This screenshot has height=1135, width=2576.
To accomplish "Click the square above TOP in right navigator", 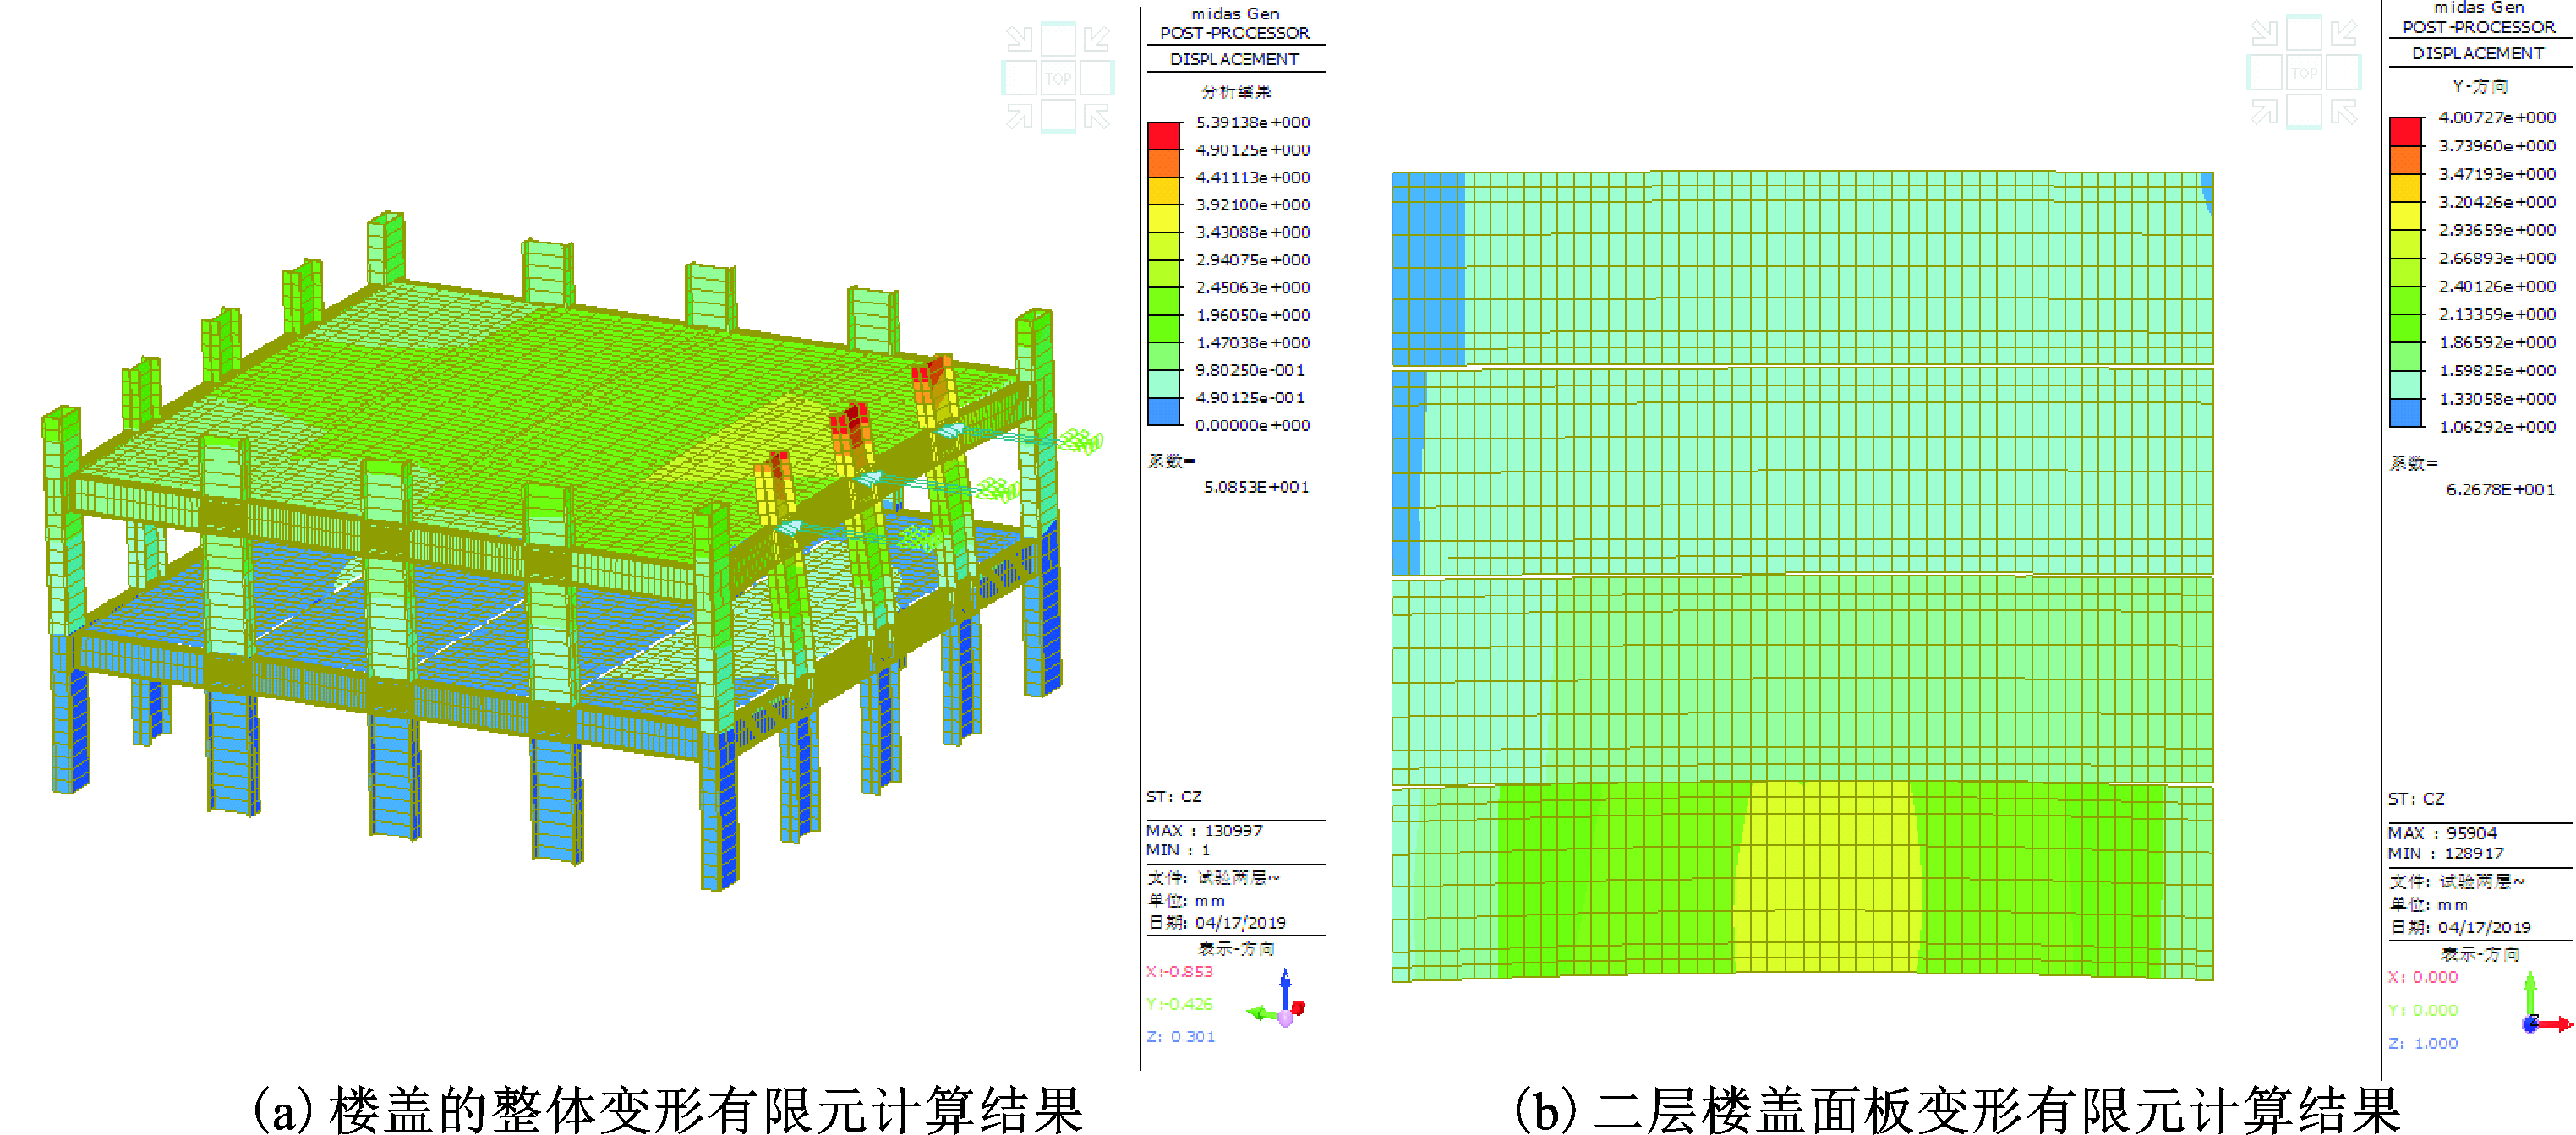I will click(x=2304, y=33).
